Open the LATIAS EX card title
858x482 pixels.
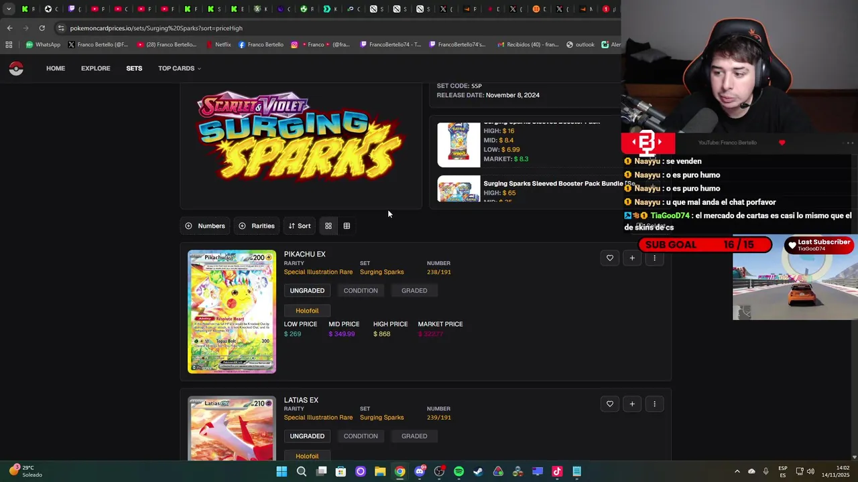[x=301, y=400]
